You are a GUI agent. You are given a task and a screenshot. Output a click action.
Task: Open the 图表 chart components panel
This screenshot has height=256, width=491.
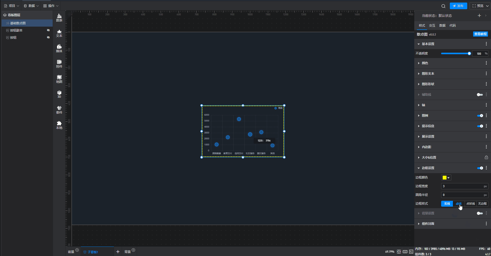click(59, 18)
